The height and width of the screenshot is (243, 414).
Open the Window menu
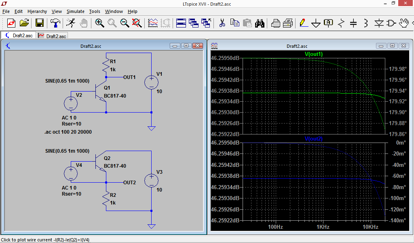point(114,11)
